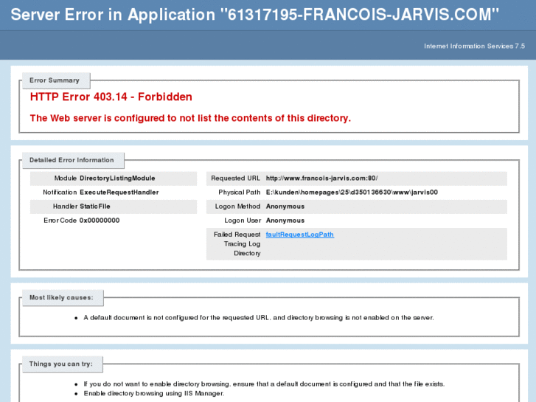The image size is (536, 402).
Task: Click the requested URL http://www.francois-jarvis.com:80/
Action: pyautogui.click(x=321, y=179)
